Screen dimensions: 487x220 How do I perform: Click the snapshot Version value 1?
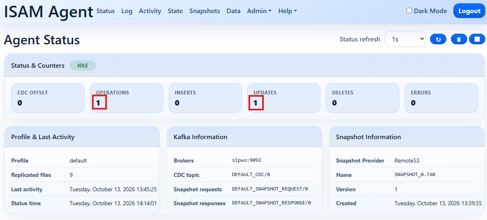click(x=396, y=189)
